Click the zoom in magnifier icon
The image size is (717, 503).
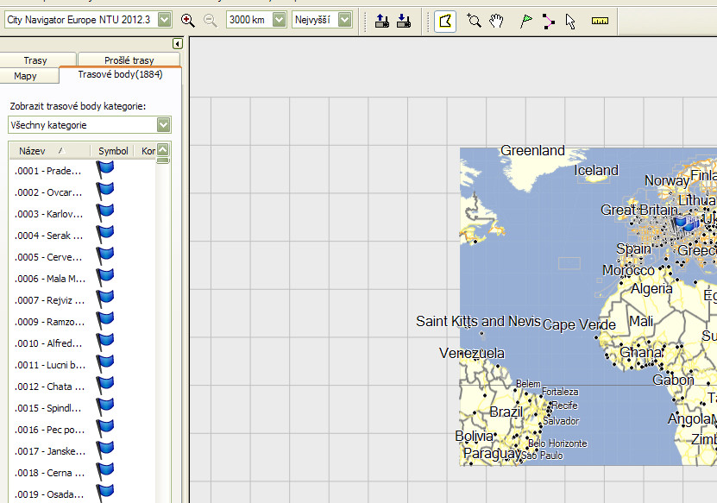pos(187,20)
